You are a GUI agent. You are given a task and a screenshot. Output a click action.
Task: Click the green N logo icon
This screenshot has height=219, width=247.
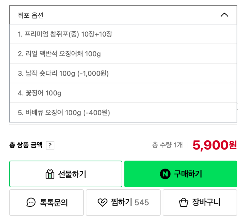tap(165, 174)
